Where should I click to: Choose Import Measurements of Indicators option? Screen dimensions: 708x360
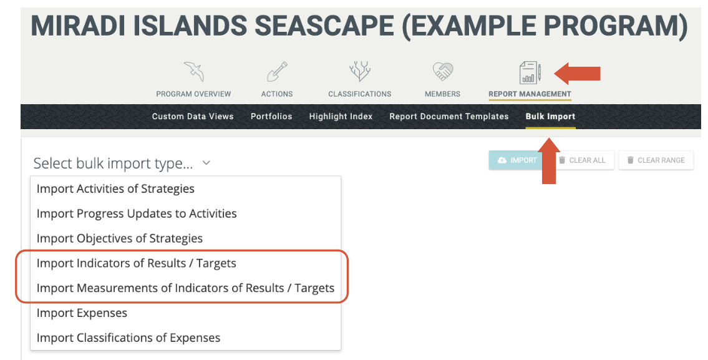click(185, 288)
